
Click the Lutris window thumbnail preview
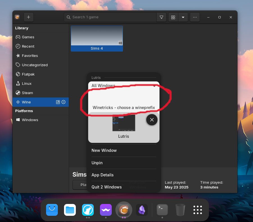[124, 123]
